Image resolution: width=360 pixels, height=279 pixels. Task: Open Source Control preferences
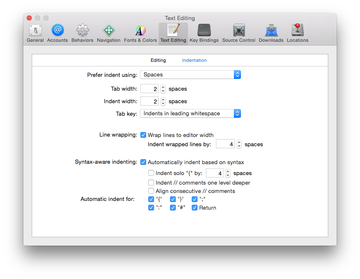tap(239, 33)
